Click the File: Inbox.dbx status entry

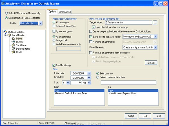click(x=11, y=123)
